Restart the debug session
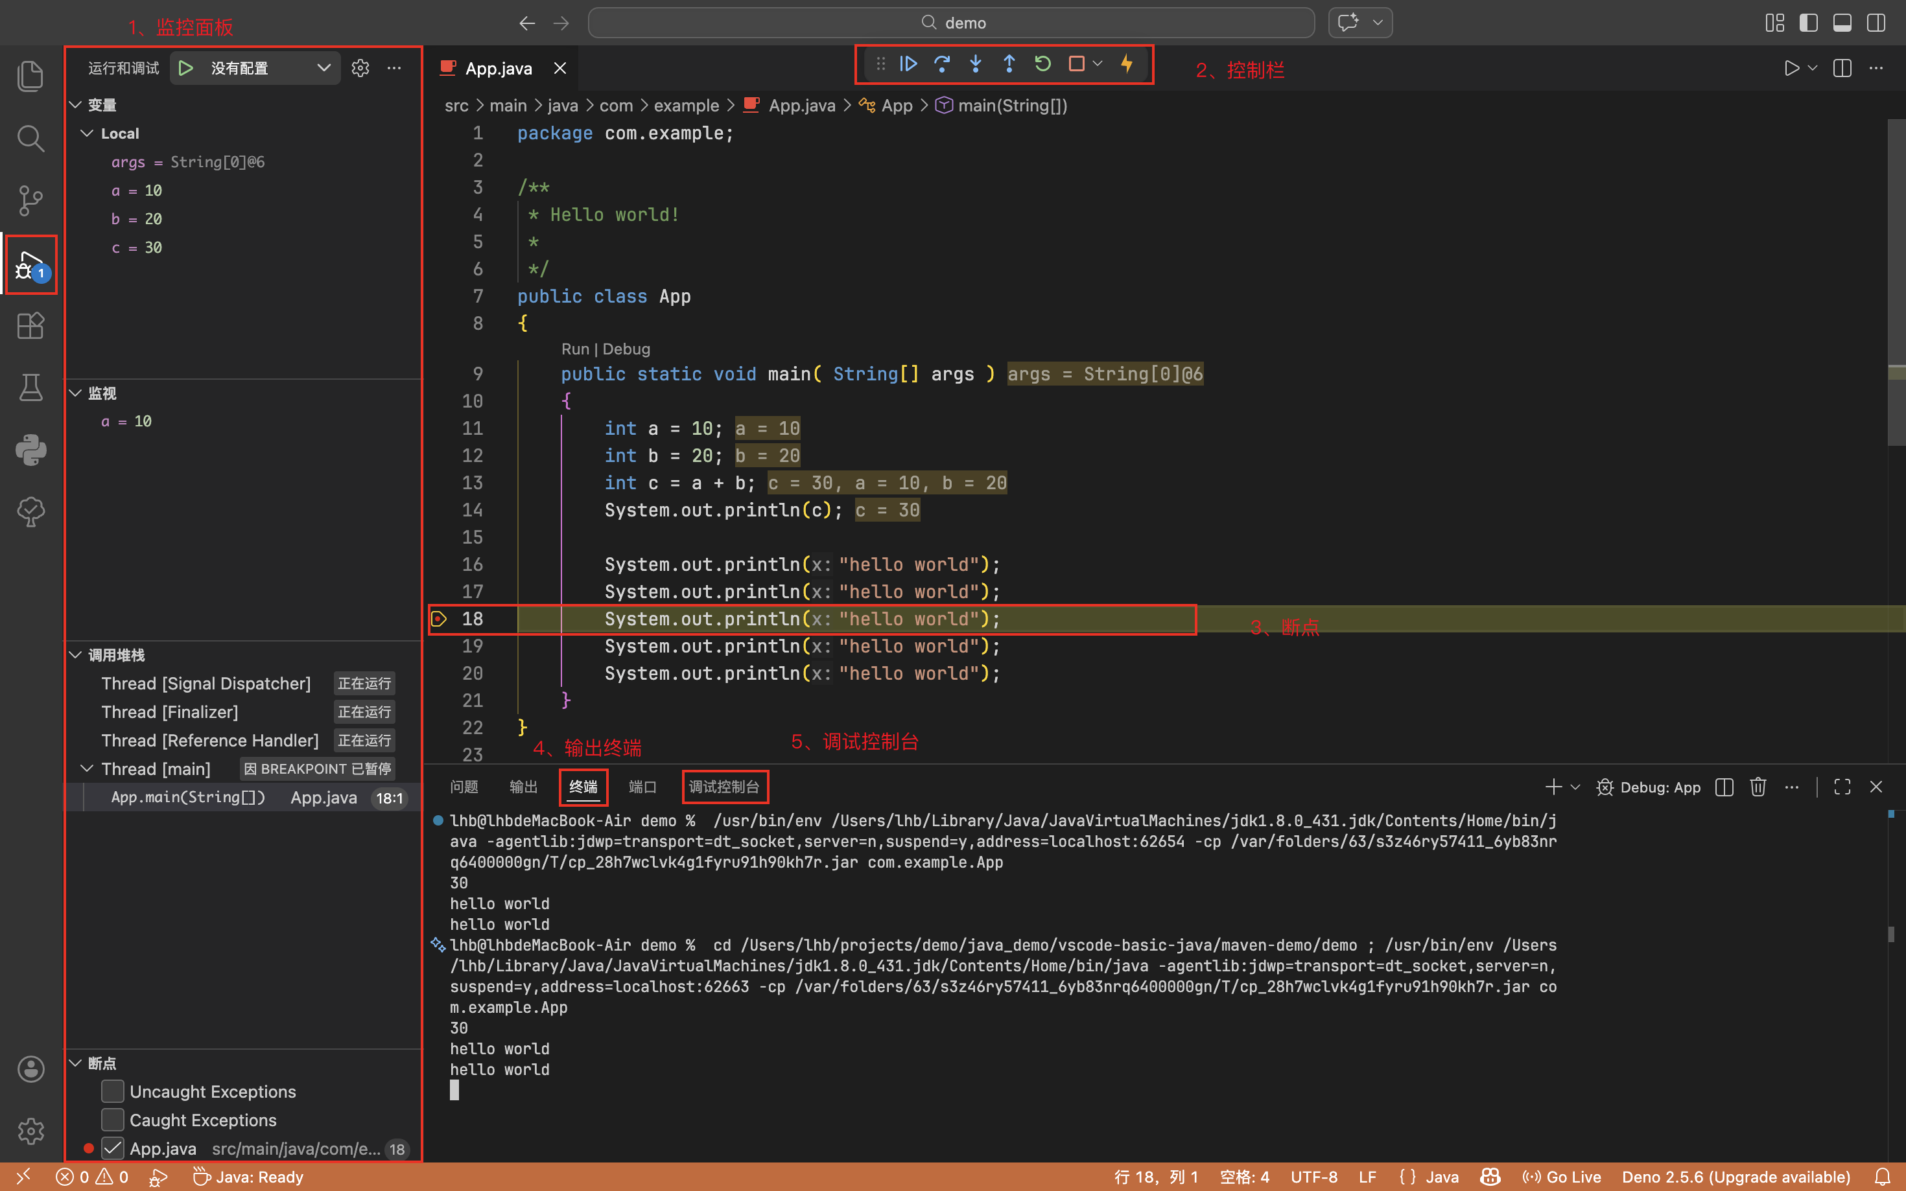This screenshot has width=1906, height=1191. pyautogui.click(x=1042, y=65)
